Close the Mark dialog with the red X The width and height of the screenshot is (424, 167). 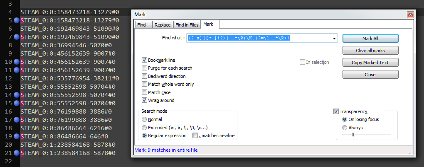[x=410, y=15]
